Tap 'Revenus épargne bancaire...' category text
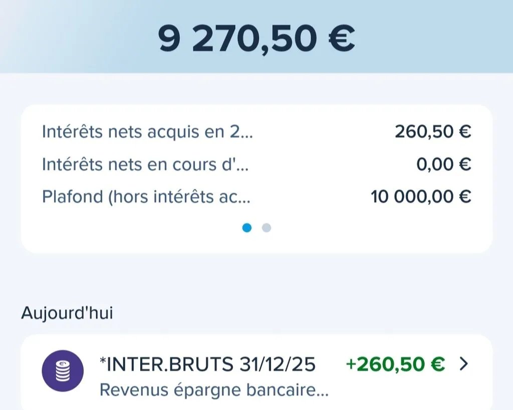Image resolution: width=513 pixels, height=410 pixels. 214,390
